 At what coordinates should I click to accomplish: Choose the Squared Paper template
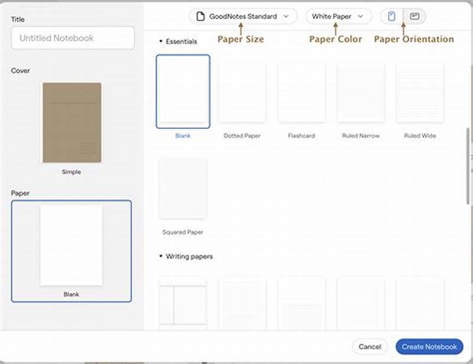coord(183,189)
